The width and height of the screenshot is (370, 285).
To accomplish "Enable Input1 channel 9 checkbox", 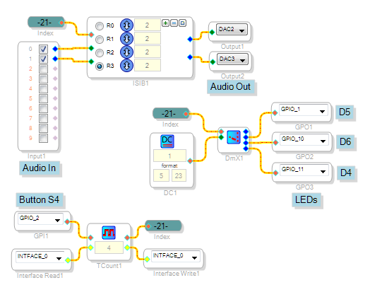I will pyautogui.click(x=43, y=138).
